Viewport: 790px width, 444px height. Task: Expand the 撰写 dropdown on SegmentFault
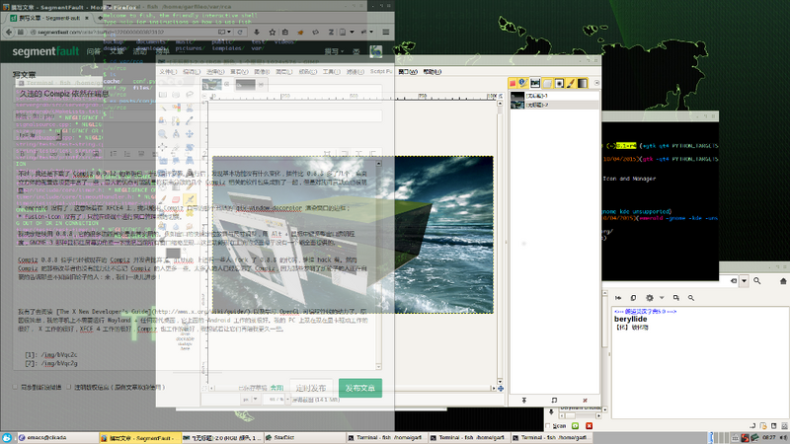[x=334, y=51]
